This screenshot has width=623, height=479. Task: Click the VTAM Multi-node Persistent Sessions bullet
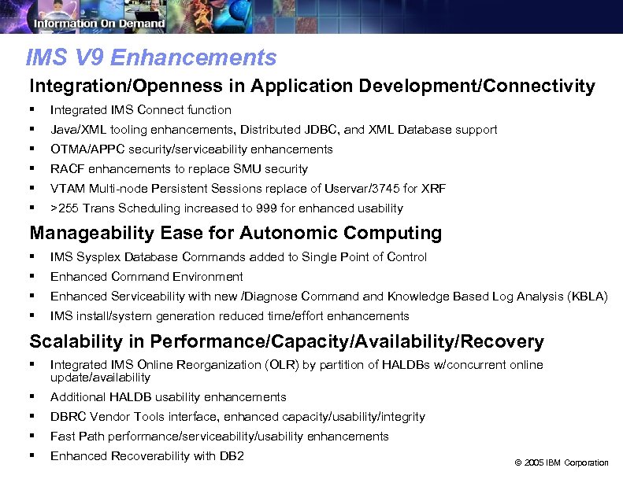(x=248, y=189)
